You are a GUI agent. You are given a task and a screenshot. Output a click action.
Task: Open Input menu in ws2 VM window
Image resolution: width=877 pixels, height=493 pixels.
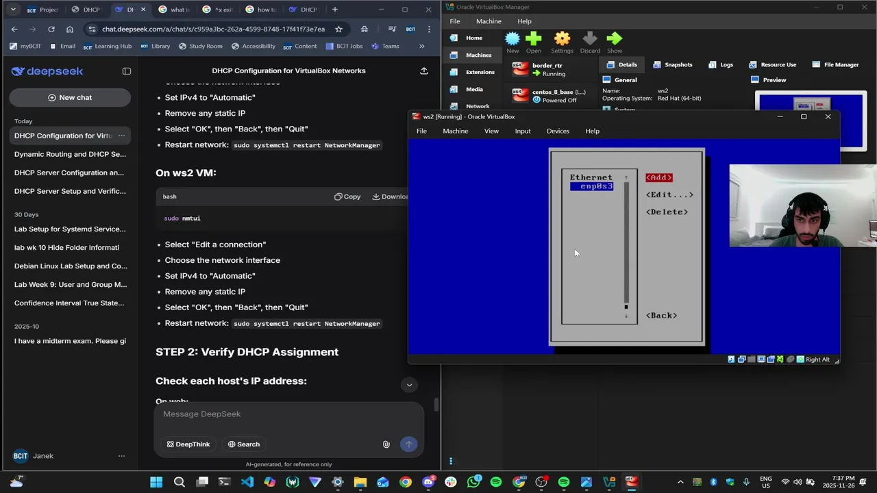523,131
